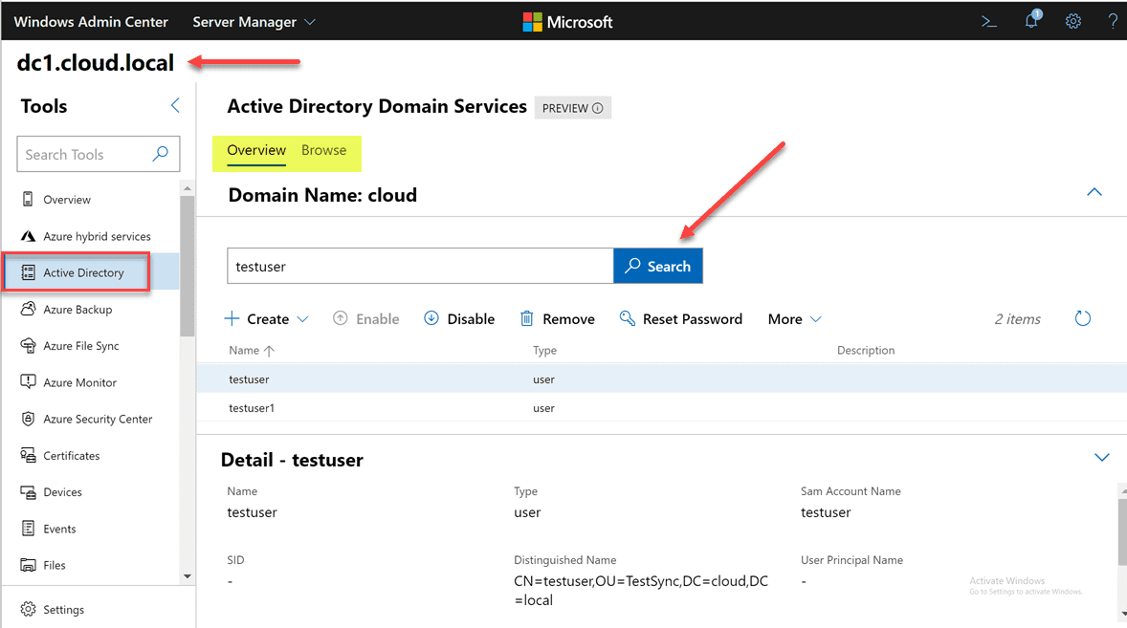This screenshot has width=1127, height=628.
Task: Open the PowerShell console icon
Action: (x=989, y=21)
